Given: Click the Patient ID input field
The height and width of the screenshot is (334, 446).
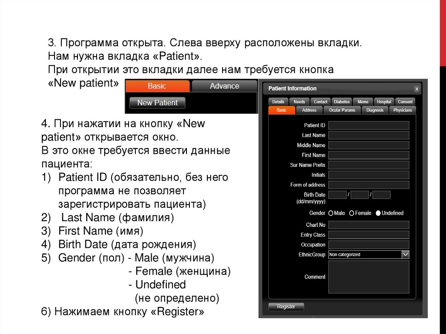Looking at the screenshot, I should click(x=368, y=125).
